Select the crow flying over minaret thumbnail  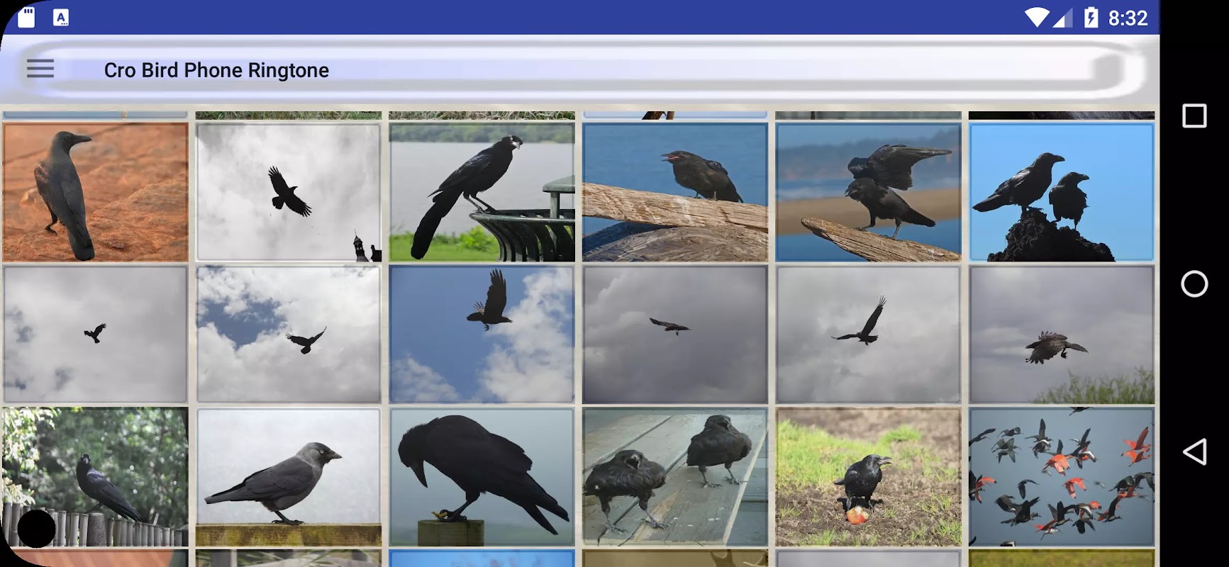click(289, 192)
